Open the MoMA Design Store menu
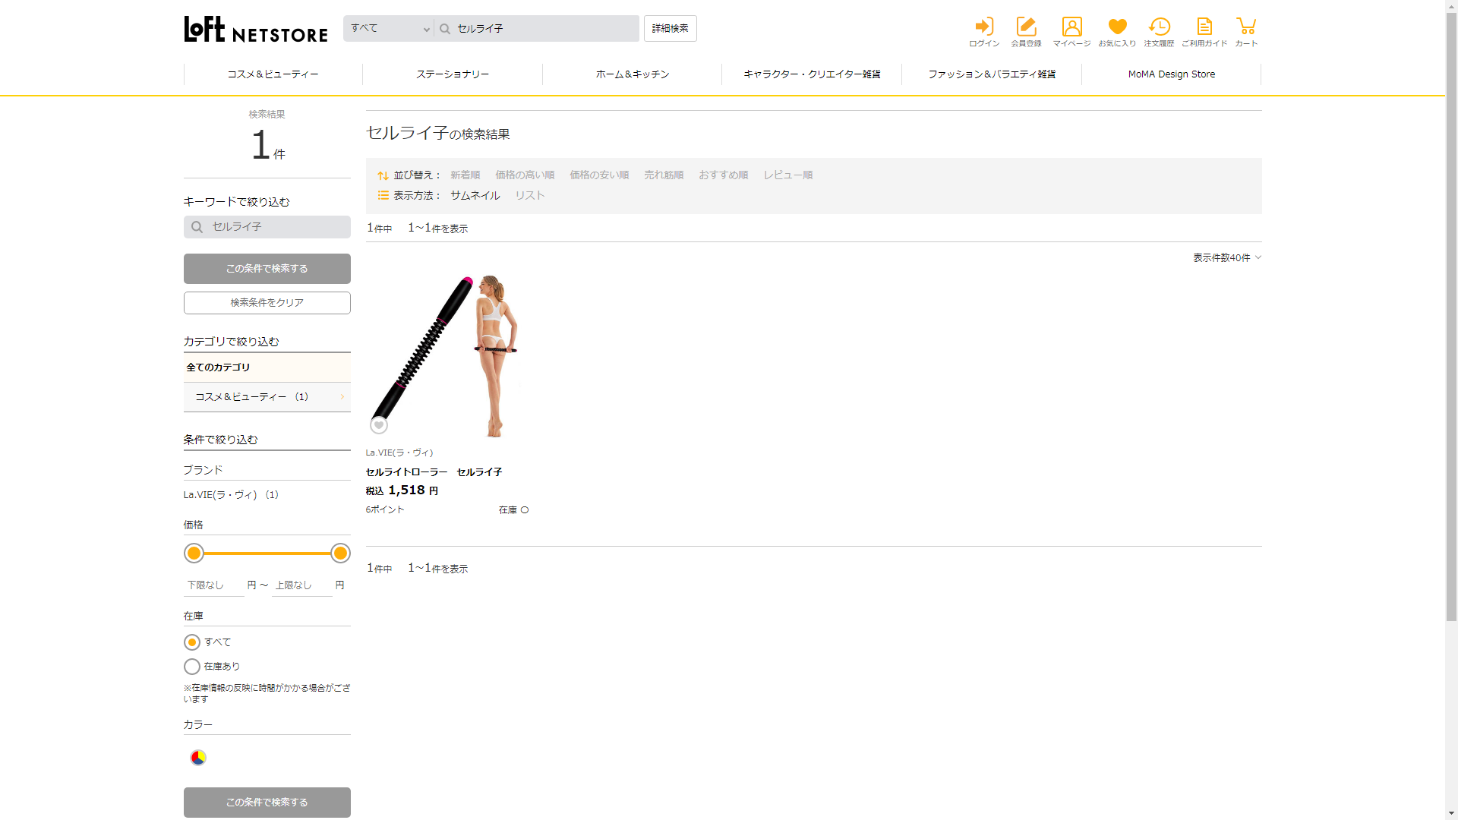Viewport: 1458px width, 820px height. click(x=1171, y=74)
